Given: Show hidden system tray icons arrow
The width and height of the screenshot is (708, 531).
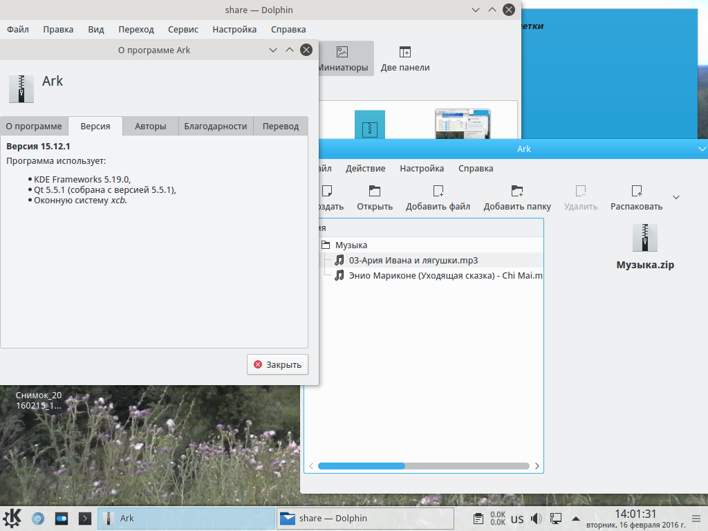Looking at the screenshot, I should point(575,519).
